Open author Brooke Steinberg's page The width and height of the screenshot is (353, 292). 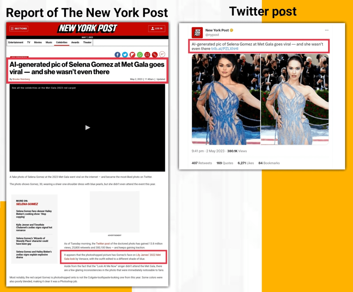pyautogui.click(x=21, y=79)
